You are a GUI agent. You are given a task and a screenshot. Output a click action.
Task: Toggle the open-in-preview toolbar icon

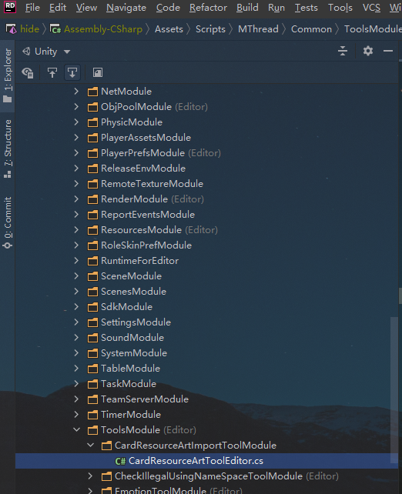click(98, 73)
